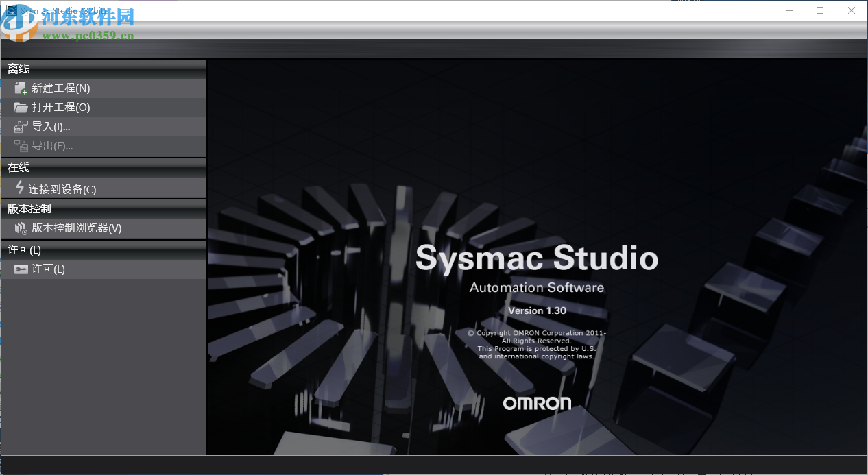Click the Version Control Browser clock icon
The width and height of the screenshot is (868, 475).
(x=20, y=228)
